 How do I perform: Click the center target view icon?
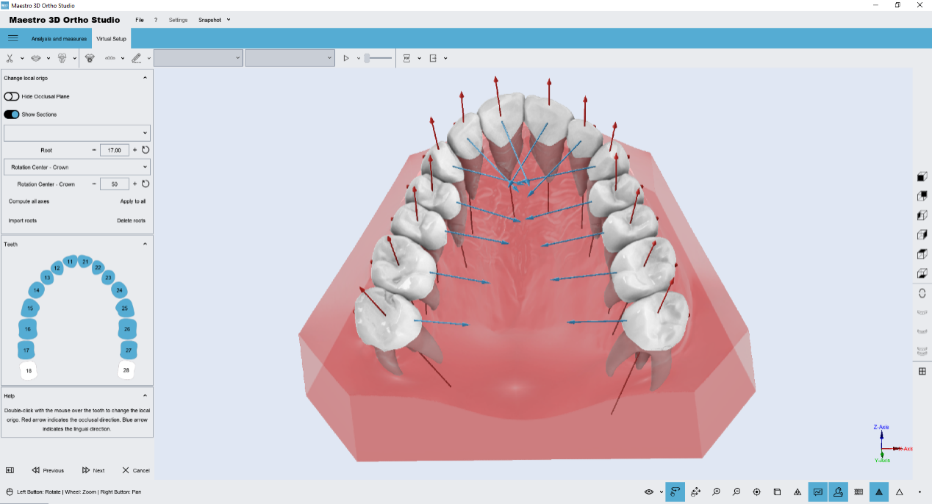point(756,492)
